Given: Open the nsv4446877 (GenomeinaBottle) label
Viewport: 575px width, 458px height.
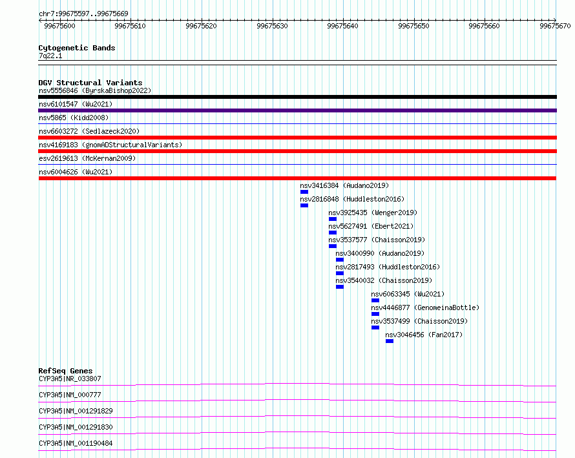Looking at the screenshot, I should coord(425,307).
